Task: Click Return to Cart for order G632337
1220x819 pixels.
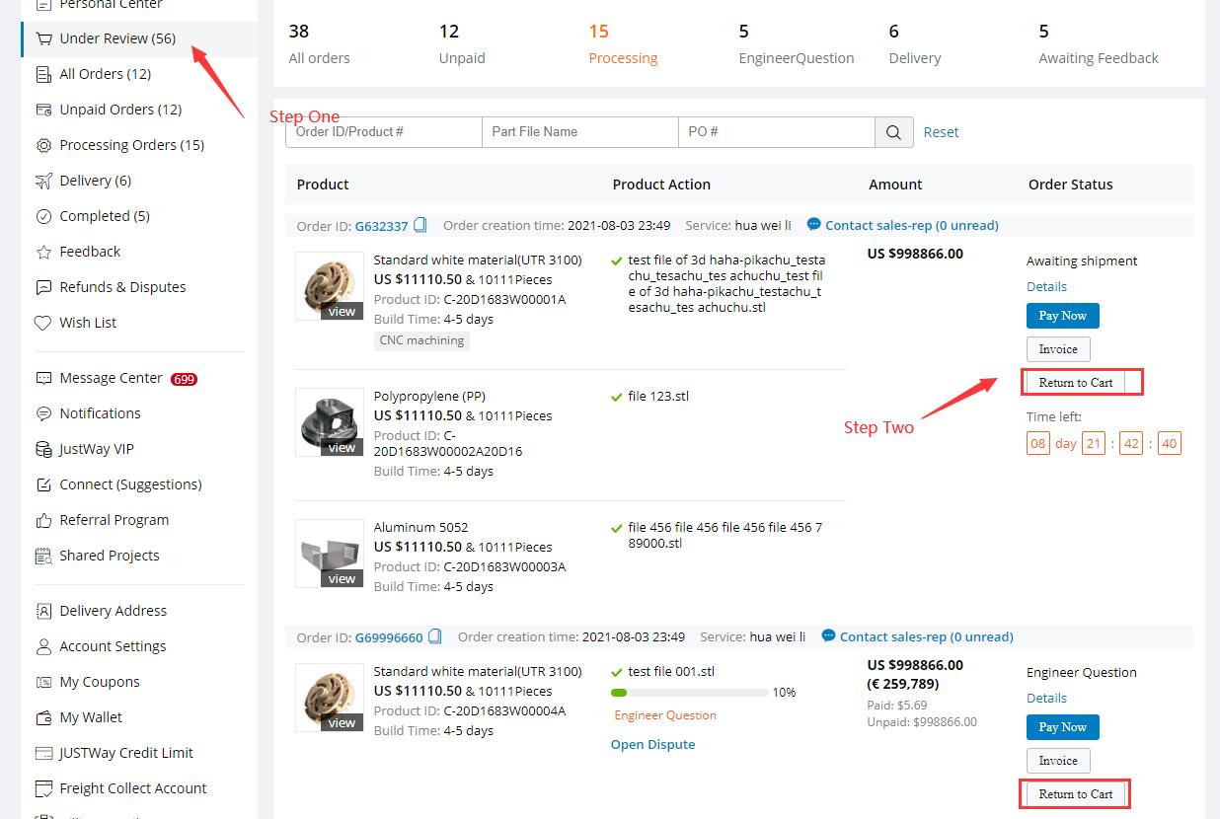Action: 1075,383
